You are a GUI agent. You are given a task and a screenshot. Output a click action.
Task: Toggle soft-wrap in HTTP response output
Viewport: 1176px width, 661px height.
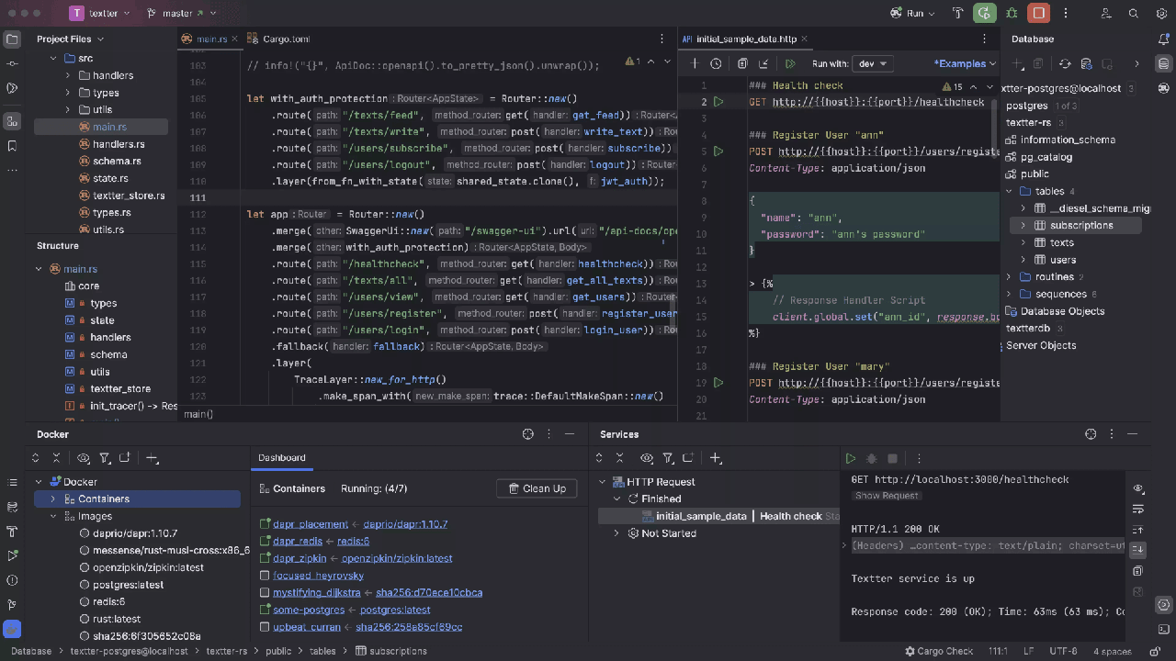(x=1138, y=510)
